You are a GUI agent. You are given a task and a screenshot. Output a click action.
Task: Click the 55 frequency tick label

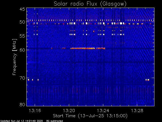pyautogui.click(x=22, y=36)
